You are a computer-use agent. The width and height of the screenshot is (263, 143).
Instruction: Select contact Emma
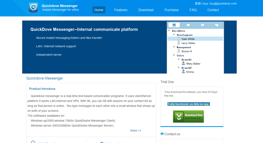(x=190, y=72)
